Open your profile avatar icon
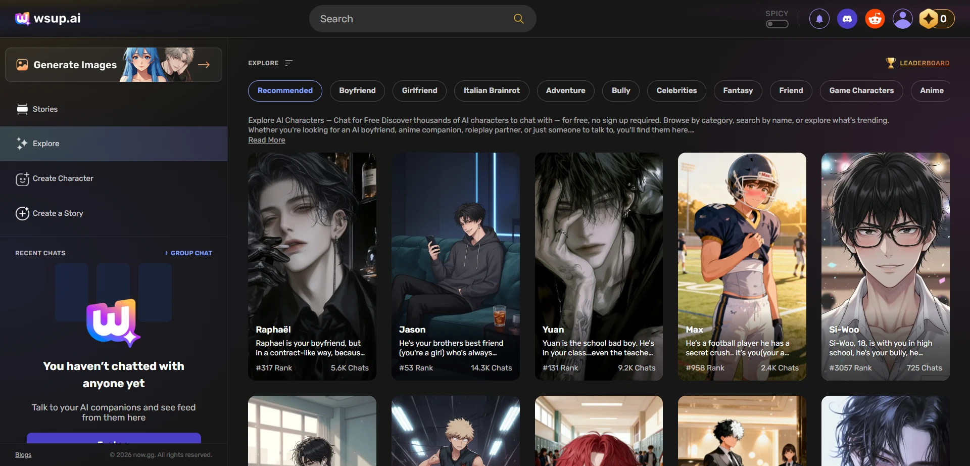970x466 pixels. tap(902, 18)
